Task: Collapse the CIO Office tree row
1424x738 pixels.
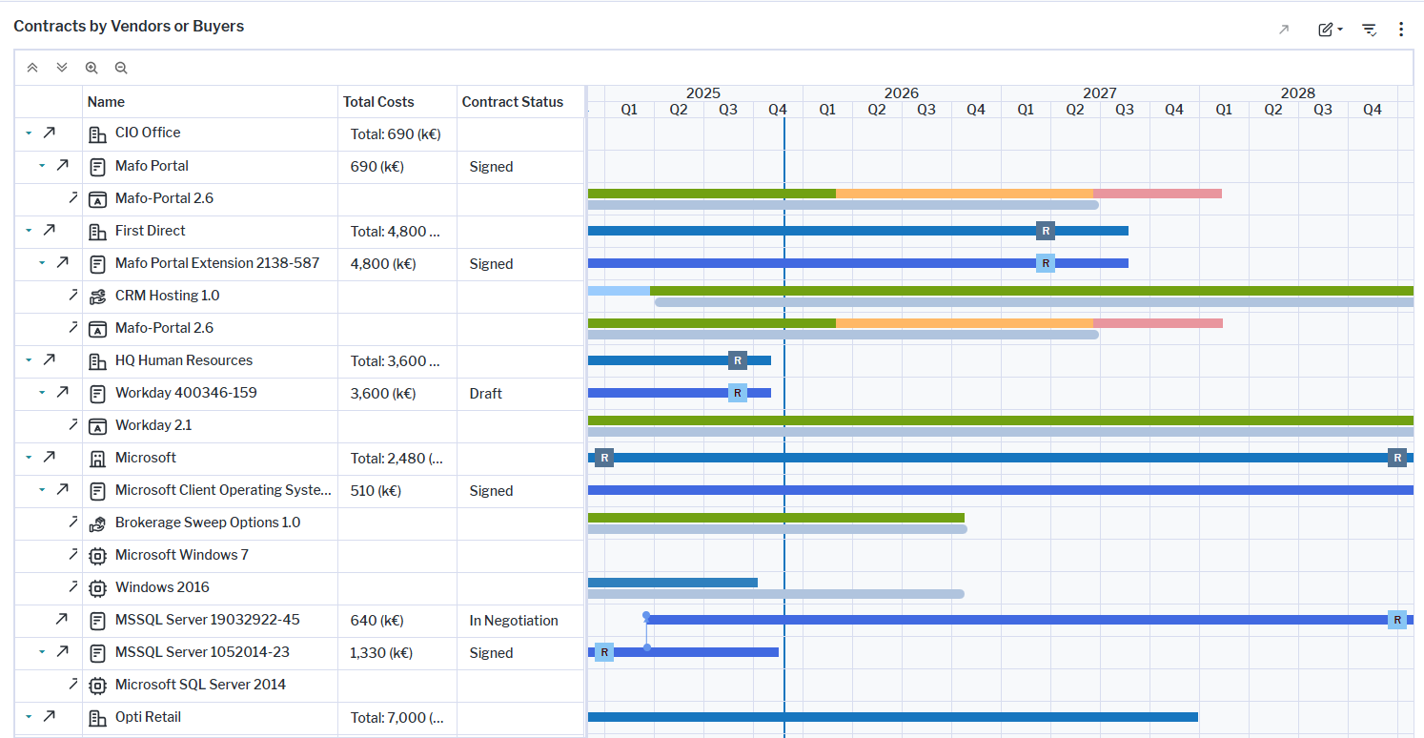Action: pos(29,133)
